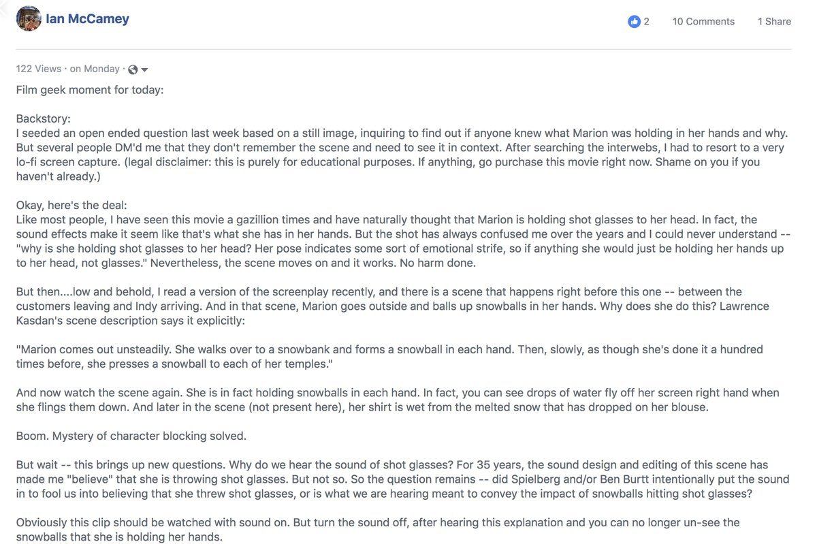This screenshot has height=544, width=817.
Task: Click the 'Film geek moment for today:' line
Action: point(90,90)
